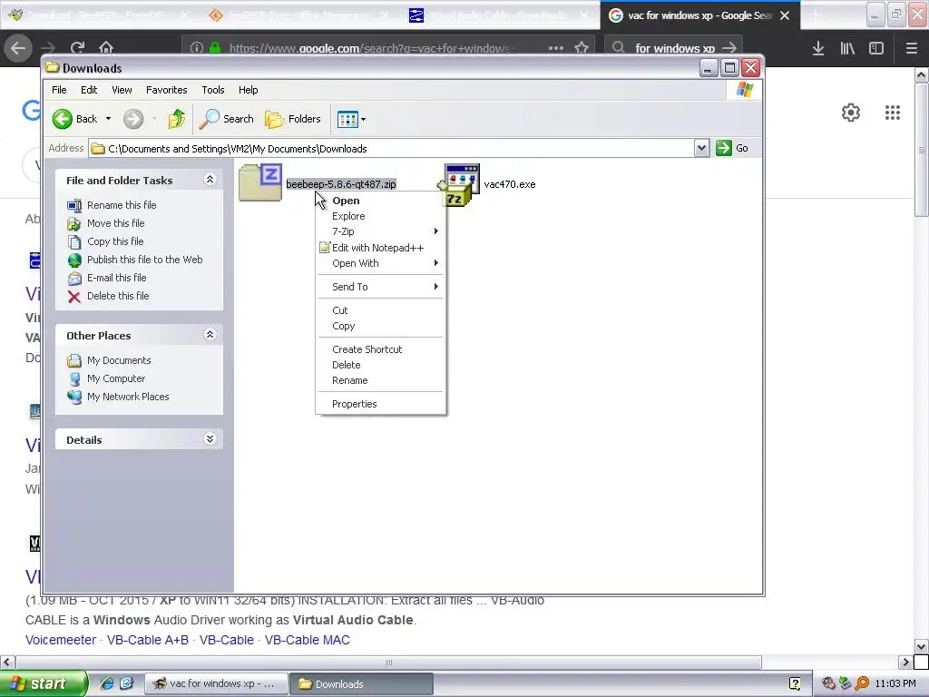Image resolution: width=929 pixels, height=697 pixels.
Task: Choose Explore in the context menu
Action: point(380,216)
